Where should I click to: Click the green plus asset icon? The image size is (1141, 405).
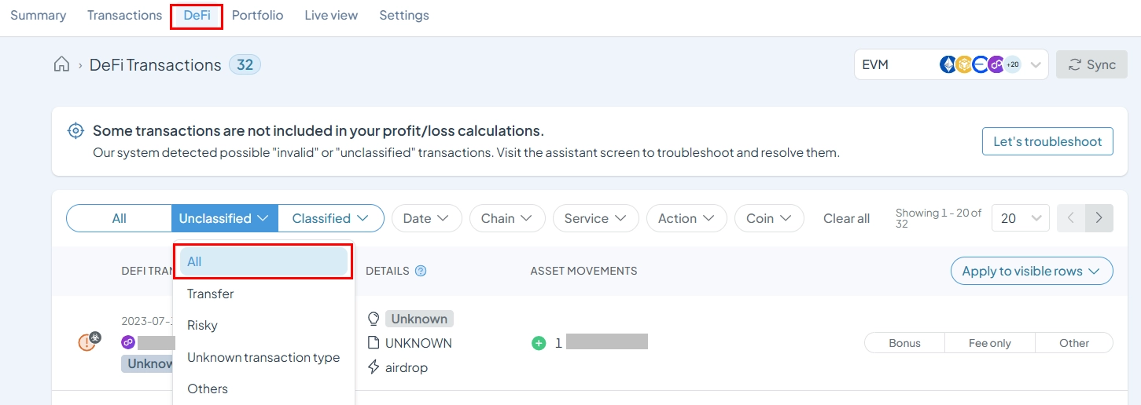539,343
